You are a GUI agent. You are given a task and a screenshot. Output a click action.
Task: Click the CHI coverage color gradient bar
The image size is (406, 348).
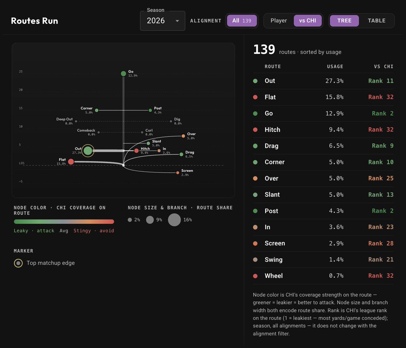point(64,222)
